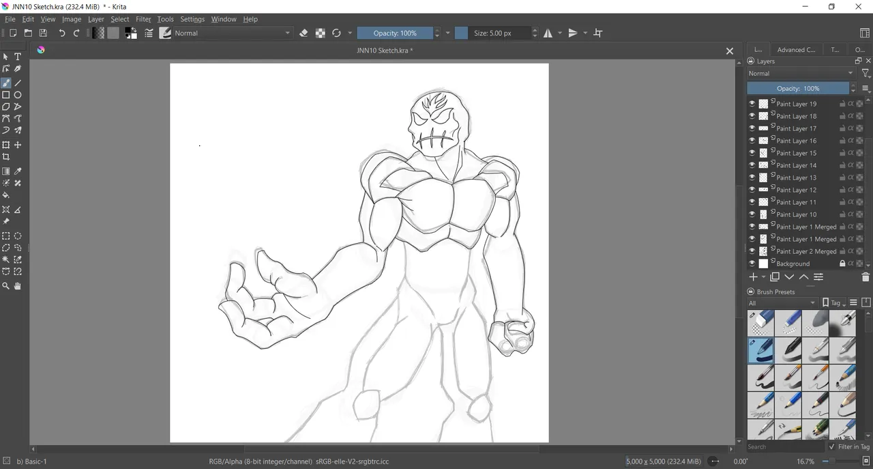Toggle visibility of the Background layer

pos(752,264)
